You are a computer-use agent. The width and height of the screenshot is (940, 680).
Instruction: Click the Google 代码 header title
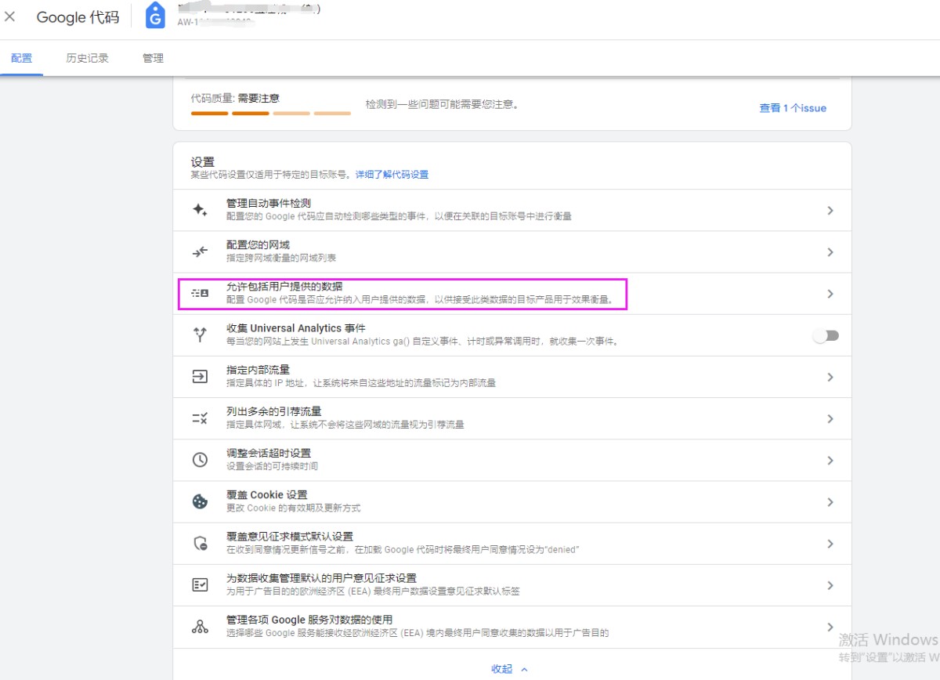click(78, 17)
